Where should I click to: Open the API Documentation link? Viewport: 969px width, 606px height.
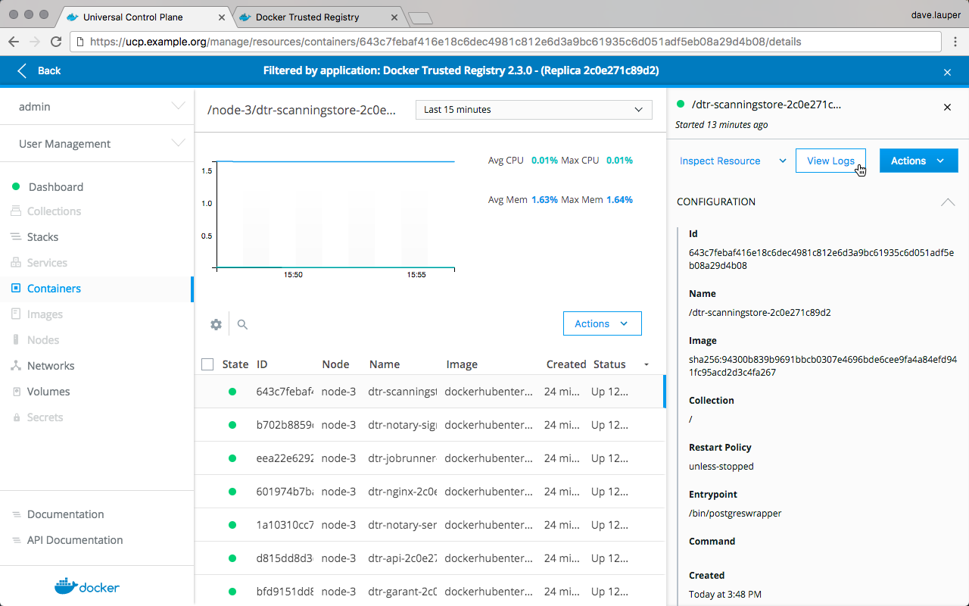click(74, 540)
